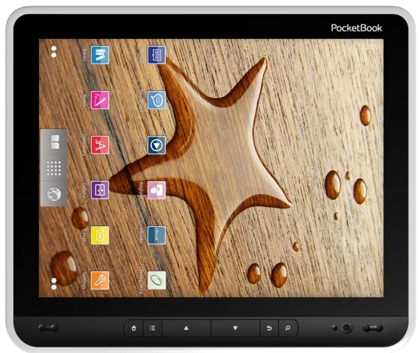Open the orange Settings wrench icon
The image size is (420, 353).
point(99,280)
